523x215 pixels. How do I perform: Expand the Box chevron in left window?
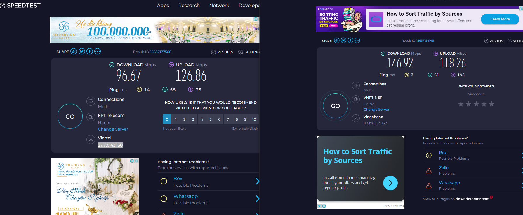click(x=257, y=181)
